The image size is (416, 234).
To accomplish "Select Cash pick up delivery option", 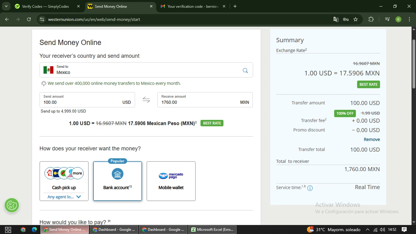I will coord(64,181).
